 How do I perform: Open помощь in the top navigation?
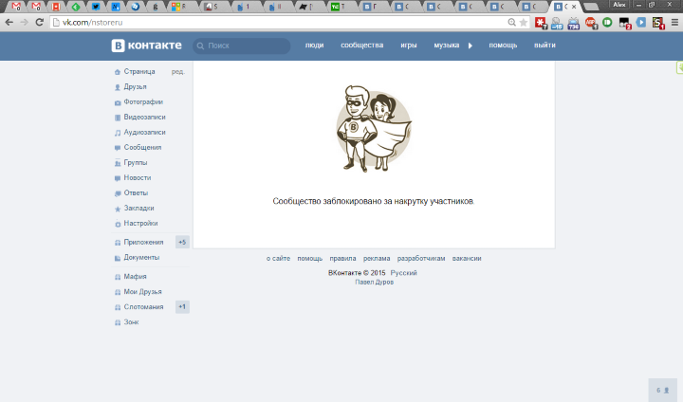click(x=503, y=46)
